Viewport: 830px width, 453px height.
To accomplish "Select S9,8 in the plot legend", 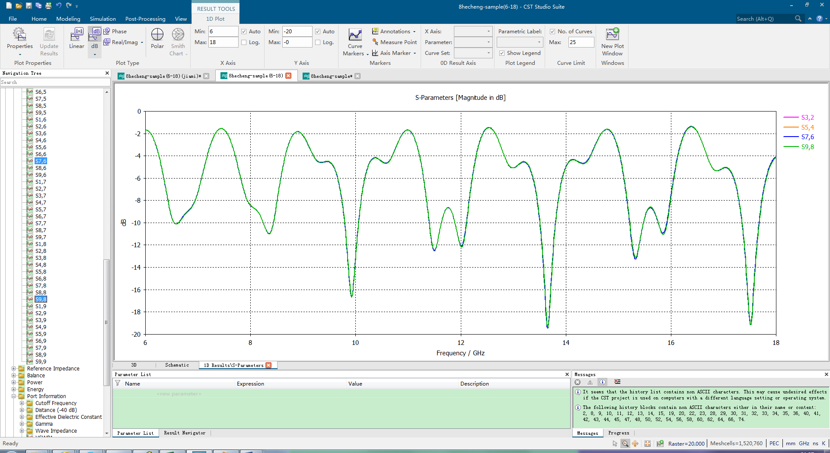I will [798, 147].
